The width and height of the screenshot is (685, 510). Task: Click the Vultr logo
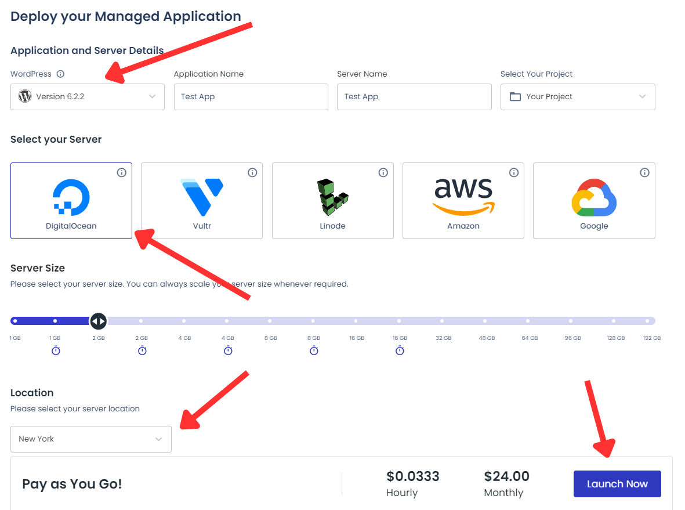coord(202,197)
